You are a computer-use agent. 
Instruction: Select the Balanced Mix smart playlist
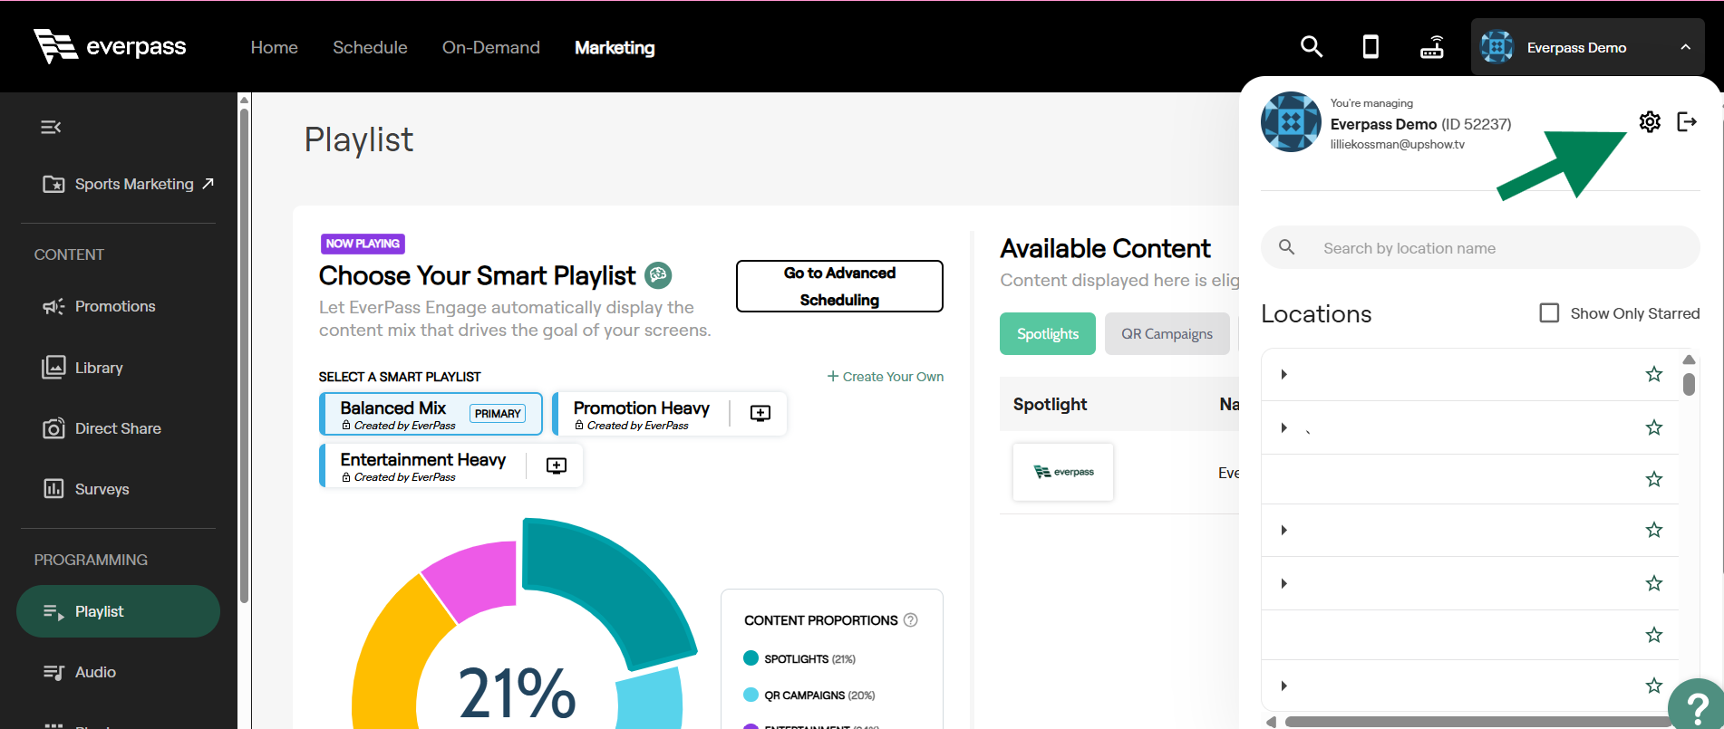click(x=431, y=414)
